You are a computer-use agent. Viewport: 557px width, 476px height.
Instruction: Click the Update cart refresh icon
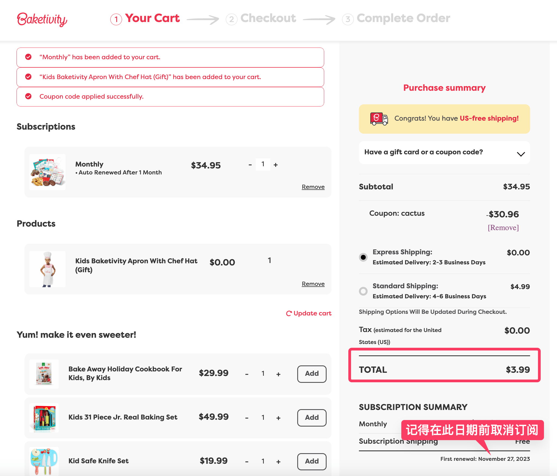[289, 314]
